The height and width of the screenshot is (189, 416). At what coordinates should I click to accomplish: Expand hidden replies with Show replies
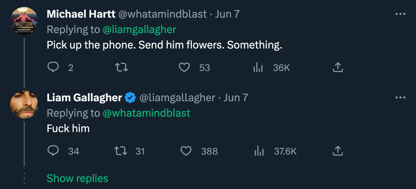click(77, 178)
